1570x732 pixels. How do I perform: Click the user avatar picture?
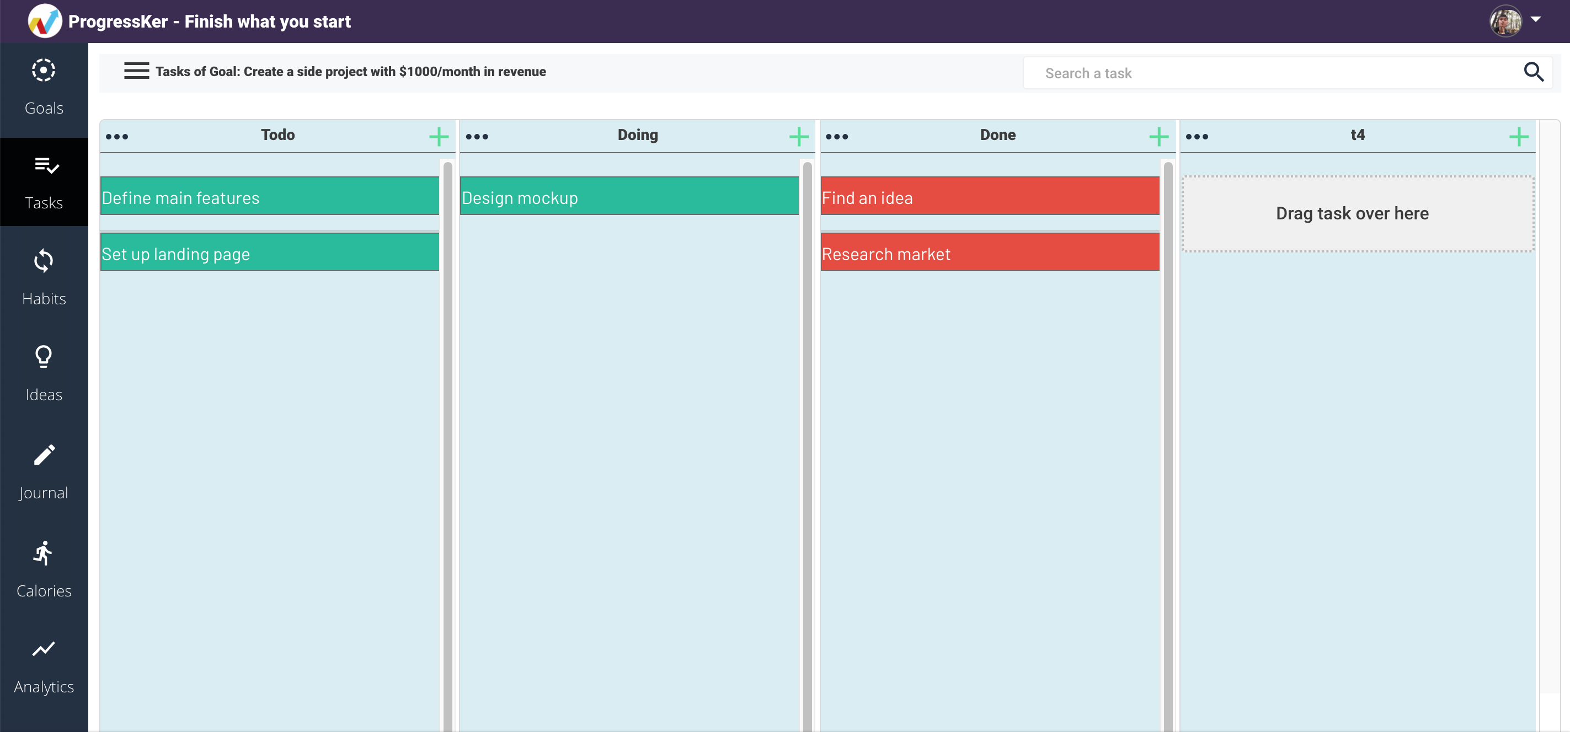click(x=1505, y=21)
